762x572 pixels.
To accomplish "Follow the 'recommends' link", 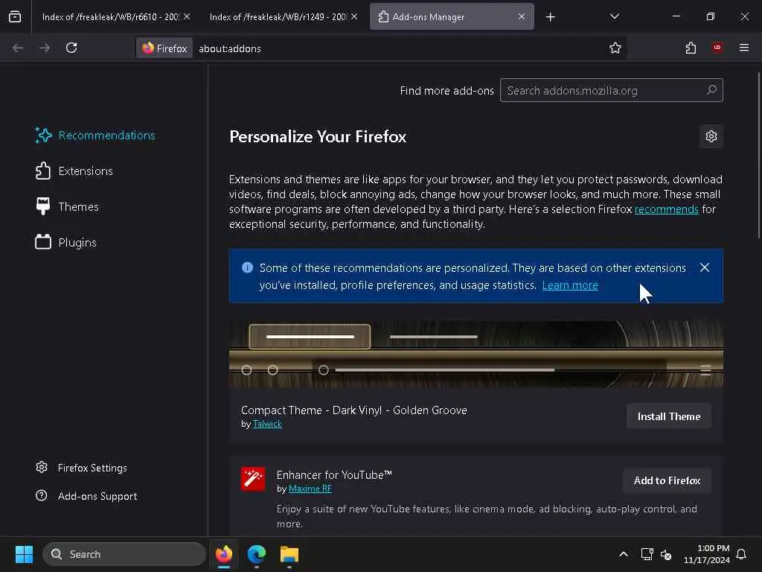I will point(666,209).
